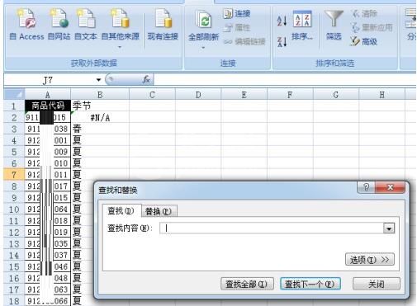Select column E header
Image resolution: width=417 pixels, height=306 pixels.
click(x=244, y=95)
